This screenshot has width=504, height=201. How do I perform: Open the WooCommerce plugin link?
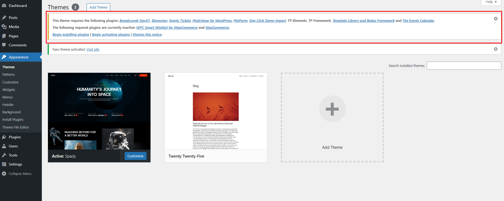coord(217,27)
